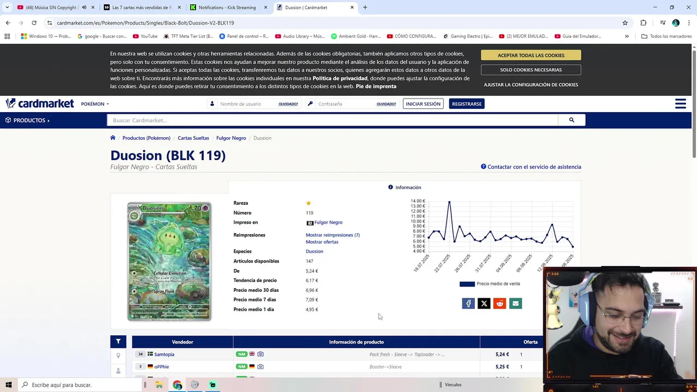Screen dimensions: 697x392
Task: Open File Explorer from the taskbar
Action: pos(159,385)
